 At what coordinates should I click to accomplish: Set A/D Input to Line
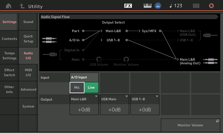[x=91, y=88]
